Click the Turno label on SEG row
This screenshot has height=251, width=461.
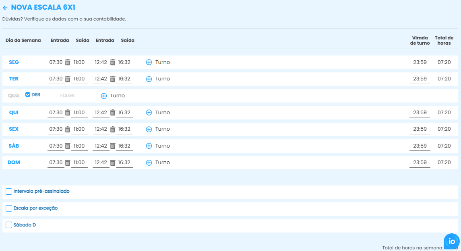tap(163, 62)
